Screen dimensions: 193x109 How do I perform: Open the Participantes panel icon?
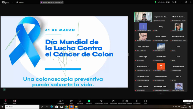coord(60,101)
